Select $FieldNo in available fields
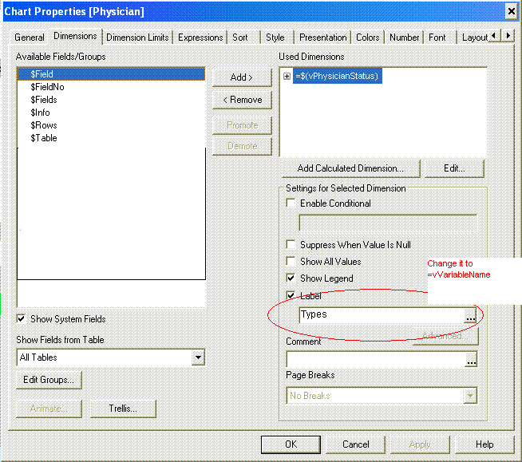522x462 pixels. pyautogui.click(x=111, y=87)
